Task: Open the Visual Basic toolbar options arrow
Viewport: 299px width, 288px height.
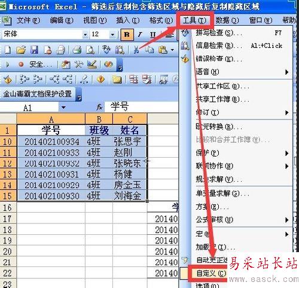Action: pos(120,65)
